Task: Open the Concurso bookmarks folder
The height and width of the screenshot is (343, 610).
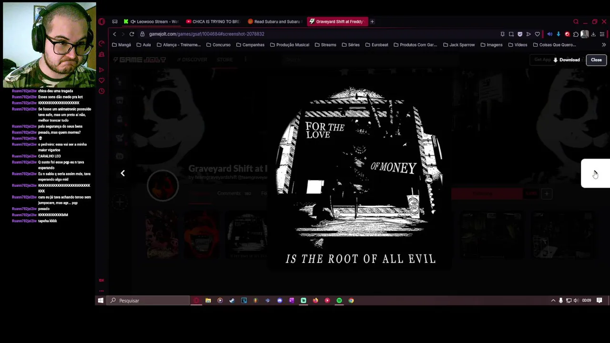Action: (x=218, y=45)
